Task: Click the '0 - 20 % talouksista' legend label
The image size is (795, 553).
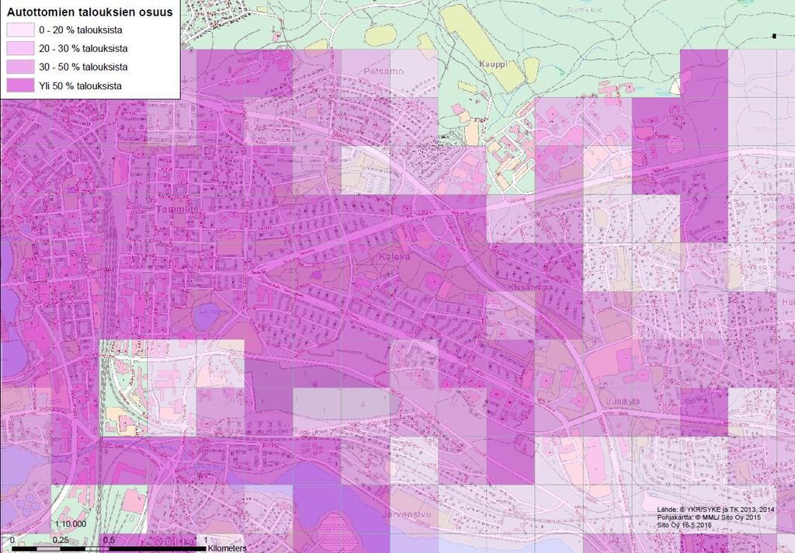Action: 81,30
